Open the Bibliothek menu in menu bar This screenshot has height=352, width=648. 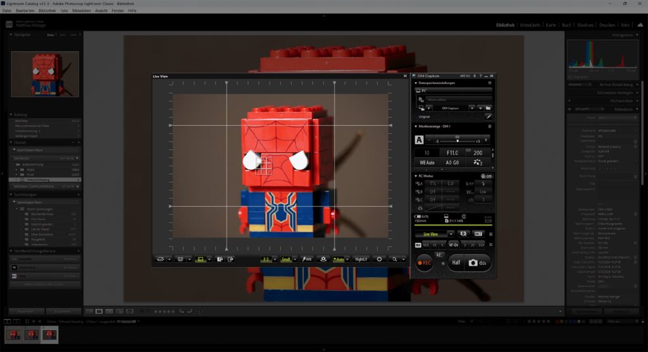[x=47, y=11]
